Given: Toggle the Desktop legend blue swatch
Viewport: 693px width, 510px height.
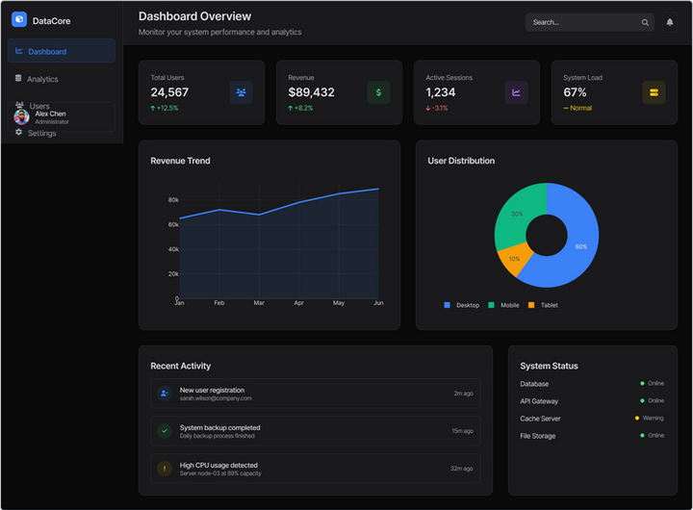Looking at the screenshot, I should pyautogui.click(x=447, y=305).
